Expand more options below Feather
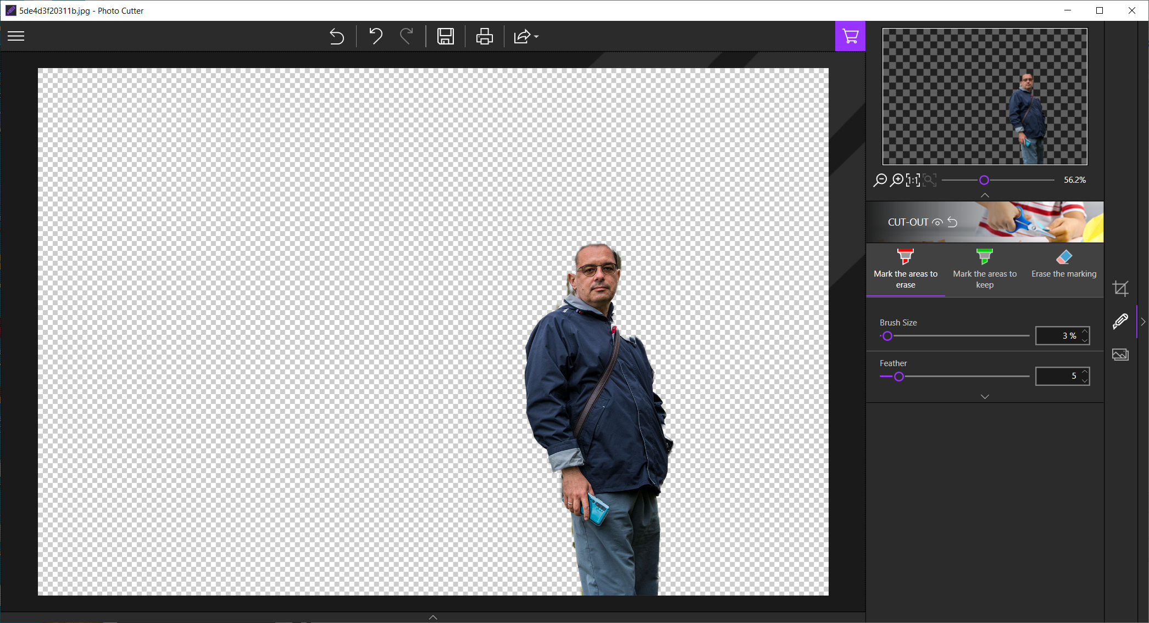1149x623 pixels. coord(985,396)
